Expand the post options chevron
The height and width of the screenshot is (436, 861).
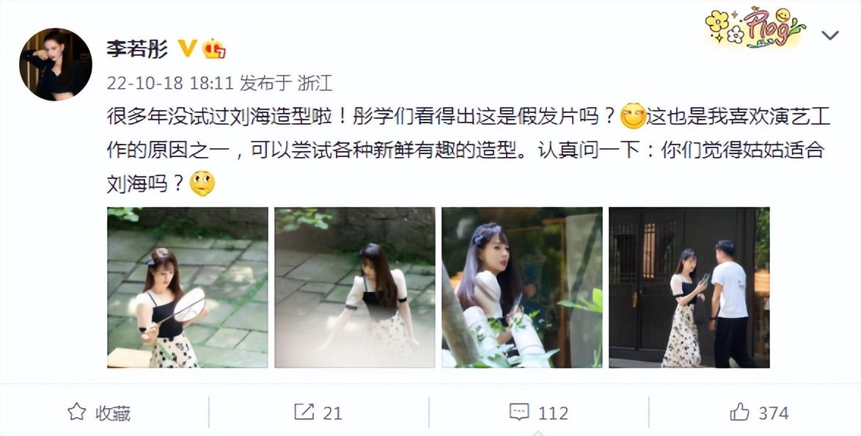point(829,35)
